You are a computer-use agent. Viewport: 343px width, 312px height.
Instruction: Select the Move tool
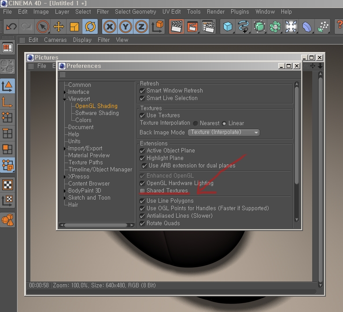tap(59, 26)
